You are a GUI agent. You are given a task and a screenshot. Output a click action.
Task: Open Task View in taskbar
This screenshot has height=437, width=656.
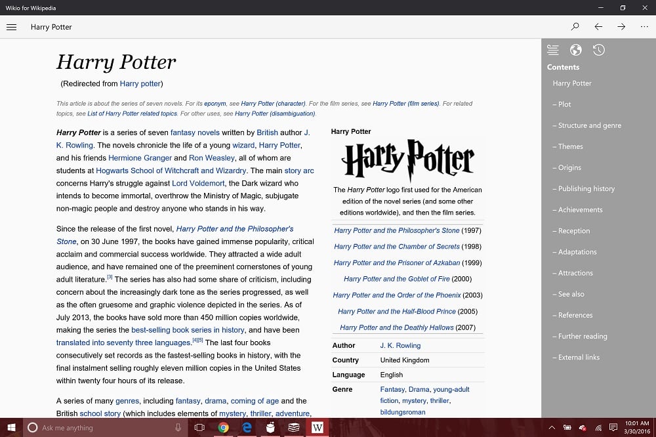[x=199, y=427]
